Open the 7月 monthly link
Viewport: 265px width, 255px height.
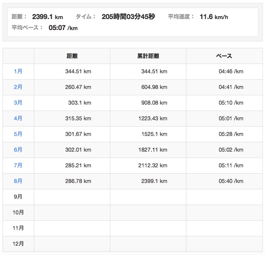(x=18, y=166)
